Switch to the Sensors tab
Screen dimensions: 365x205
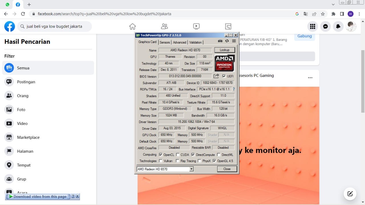point(165,42)
